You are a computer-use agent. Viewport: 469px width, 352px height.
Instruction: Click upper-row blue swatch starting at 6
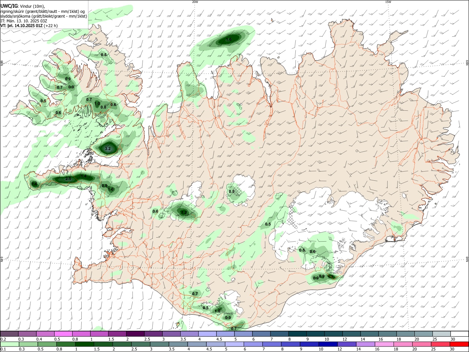(x=261, y=334)
